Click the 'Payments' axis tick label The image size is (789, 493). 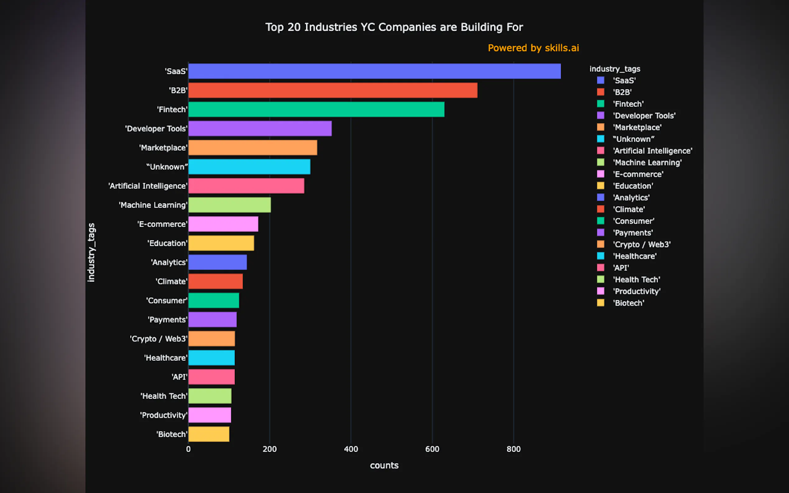coord(167,319)
